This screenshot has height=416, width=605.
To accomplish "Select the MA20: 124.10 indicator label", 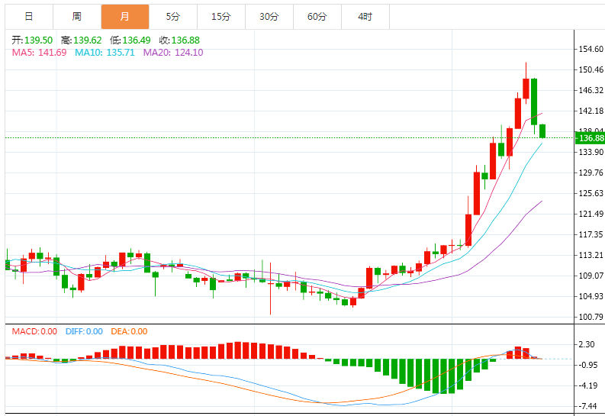I will 173,52.
